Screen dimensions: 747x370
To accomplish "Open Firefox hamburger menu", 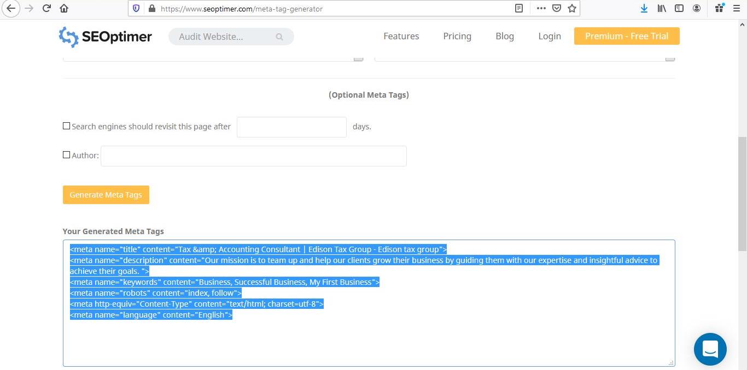I will pos(736,8).
